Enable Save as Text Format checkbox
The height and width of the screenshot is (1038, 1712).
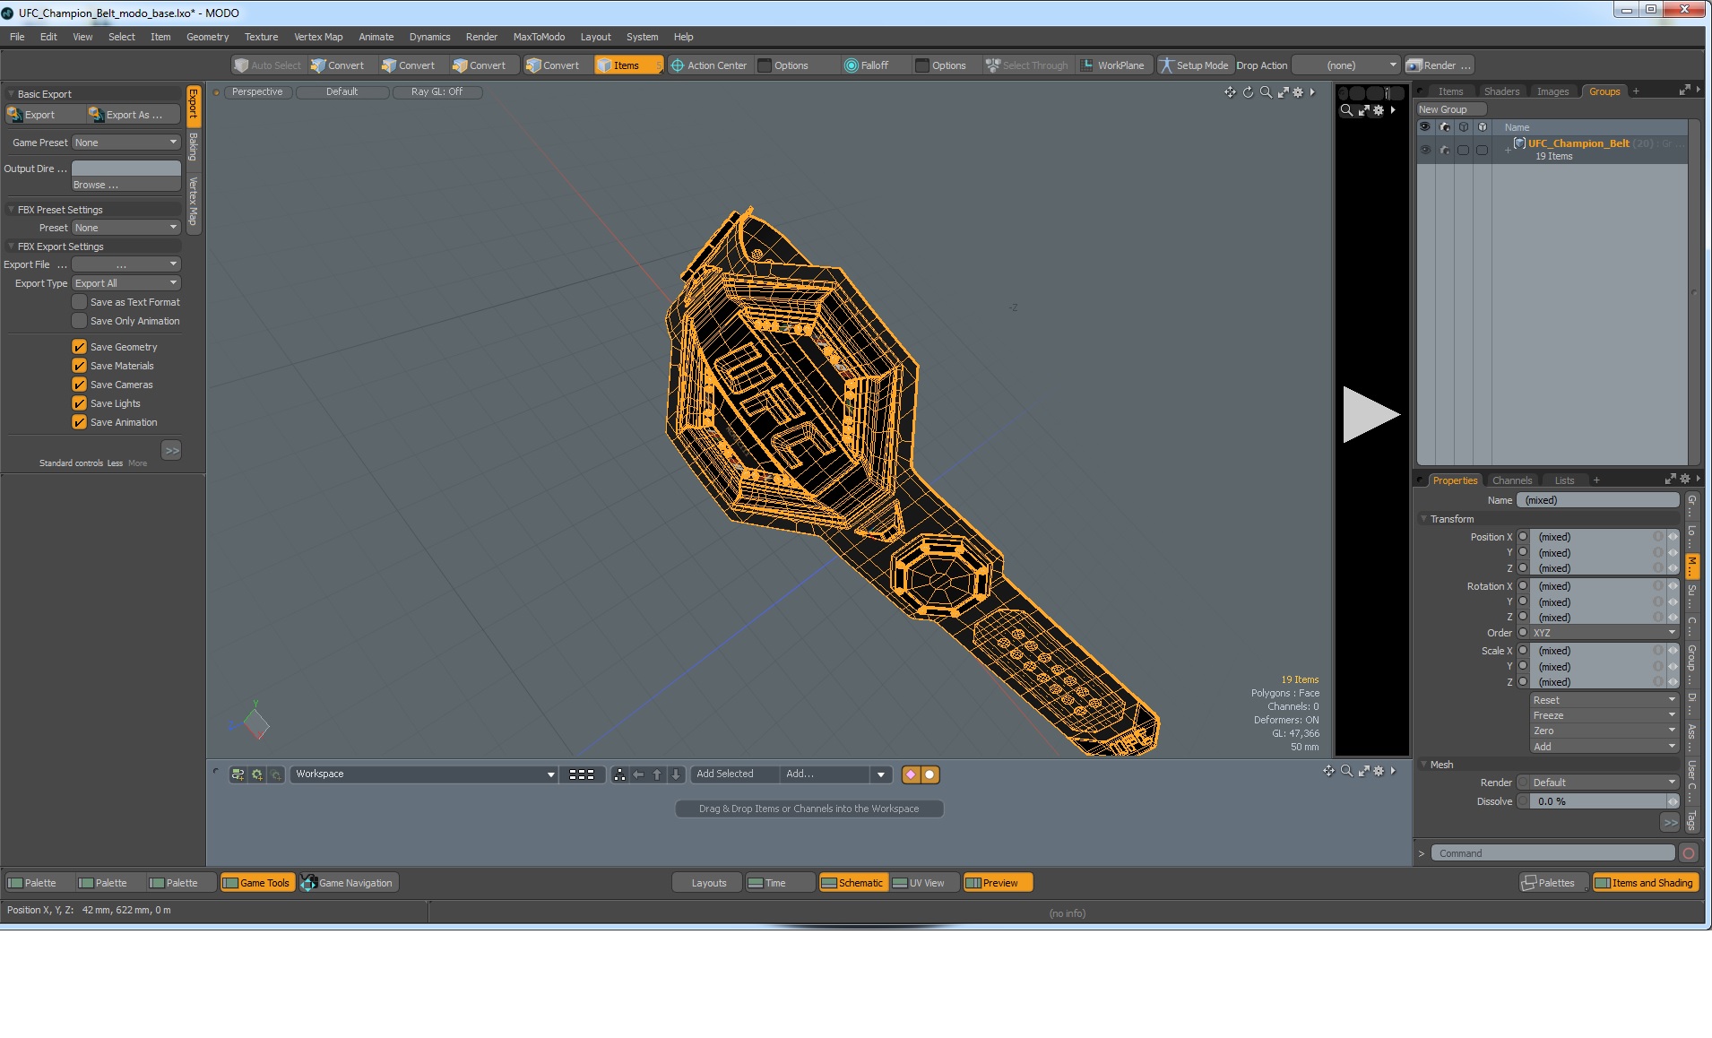(80, 302)
